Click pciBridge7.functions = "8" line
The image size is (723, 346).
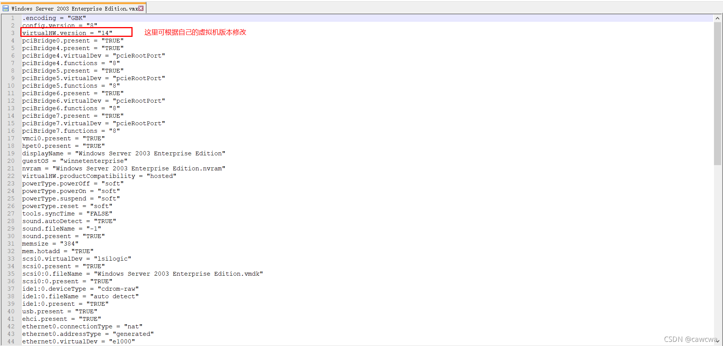tap(71, 131)
